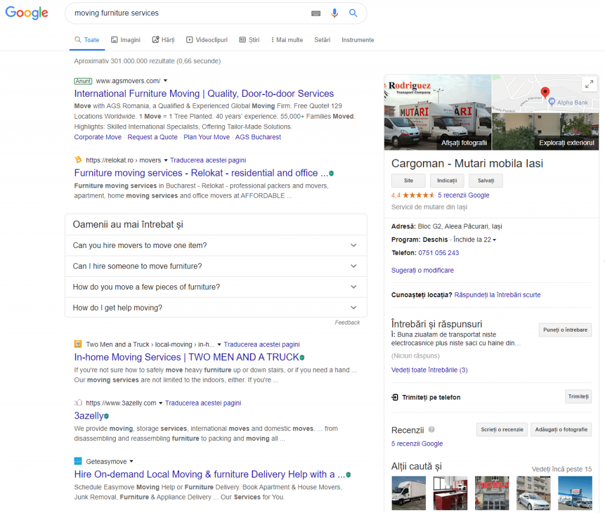Open the 'Corporate Move' sitelink
This screenshot has width=605, height=513.
click(x=97, y=137)
